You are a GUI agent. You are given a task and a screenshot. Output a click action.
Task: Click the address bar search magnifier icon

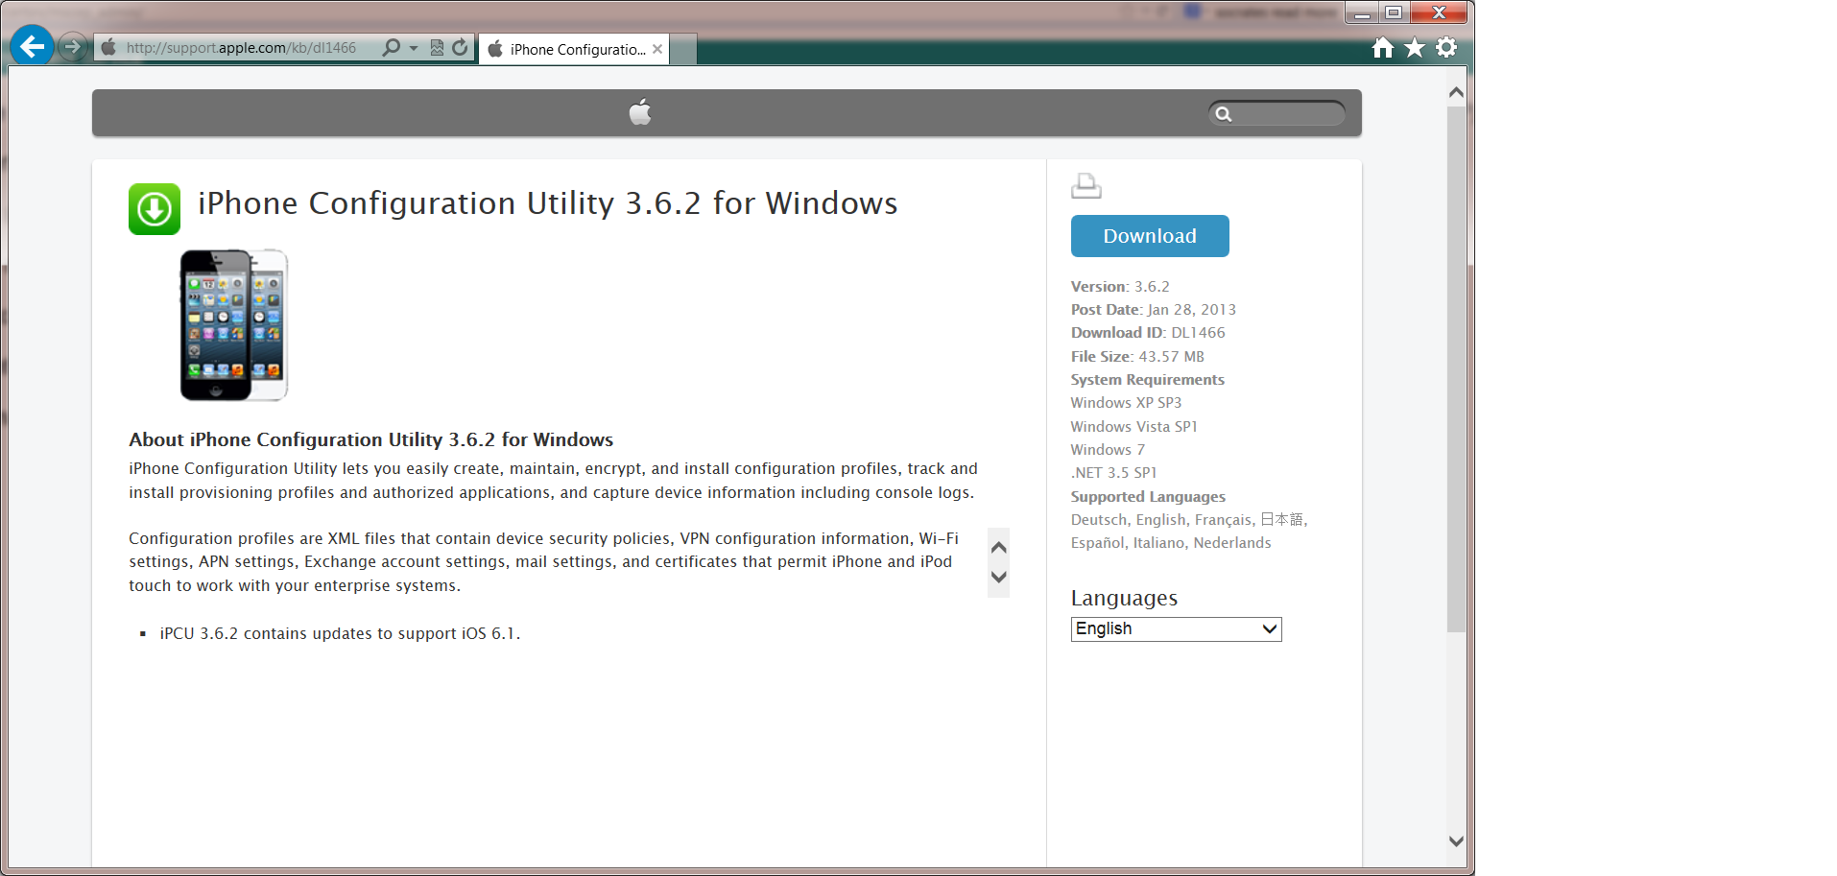pyautogui.click(x=391, y=48)
